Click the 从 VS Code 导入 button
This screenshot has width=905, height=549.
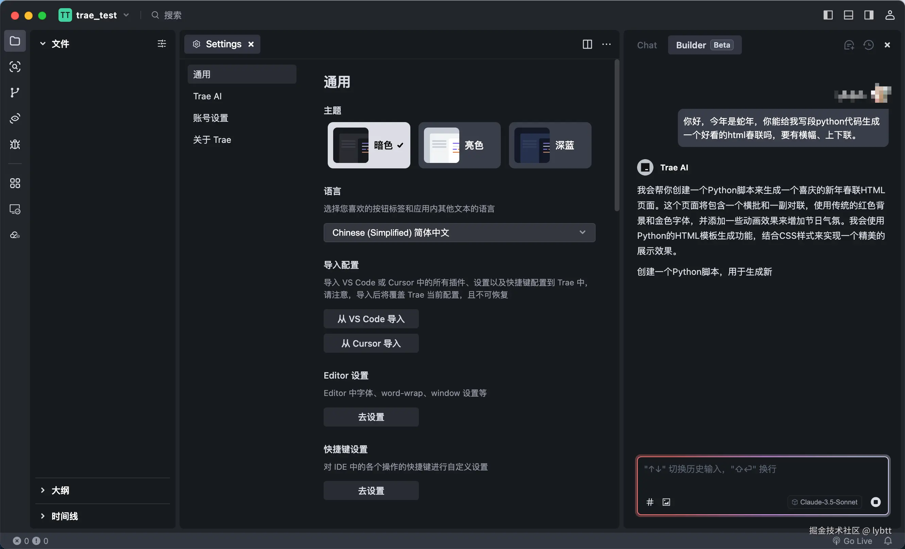371,319
